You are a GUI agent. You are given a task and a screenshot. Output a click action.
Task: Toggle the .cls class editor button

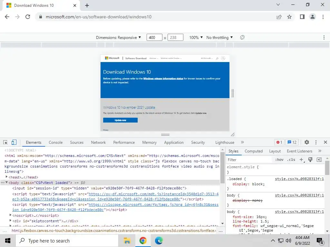click(x=291, y=160)
